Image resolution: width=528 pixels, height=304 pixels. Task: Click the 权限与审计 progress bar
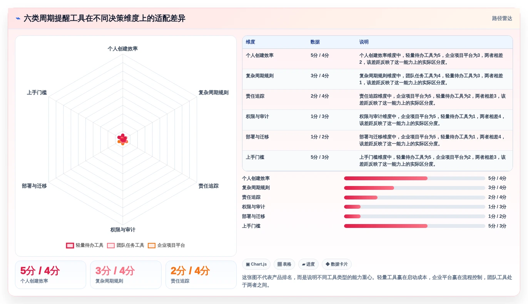tap(414, 207)
